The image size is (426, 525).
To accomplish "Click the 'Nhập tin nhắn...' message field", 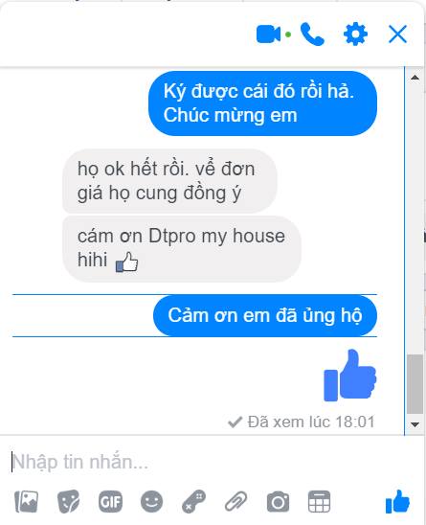I will (x=201, y=462).
